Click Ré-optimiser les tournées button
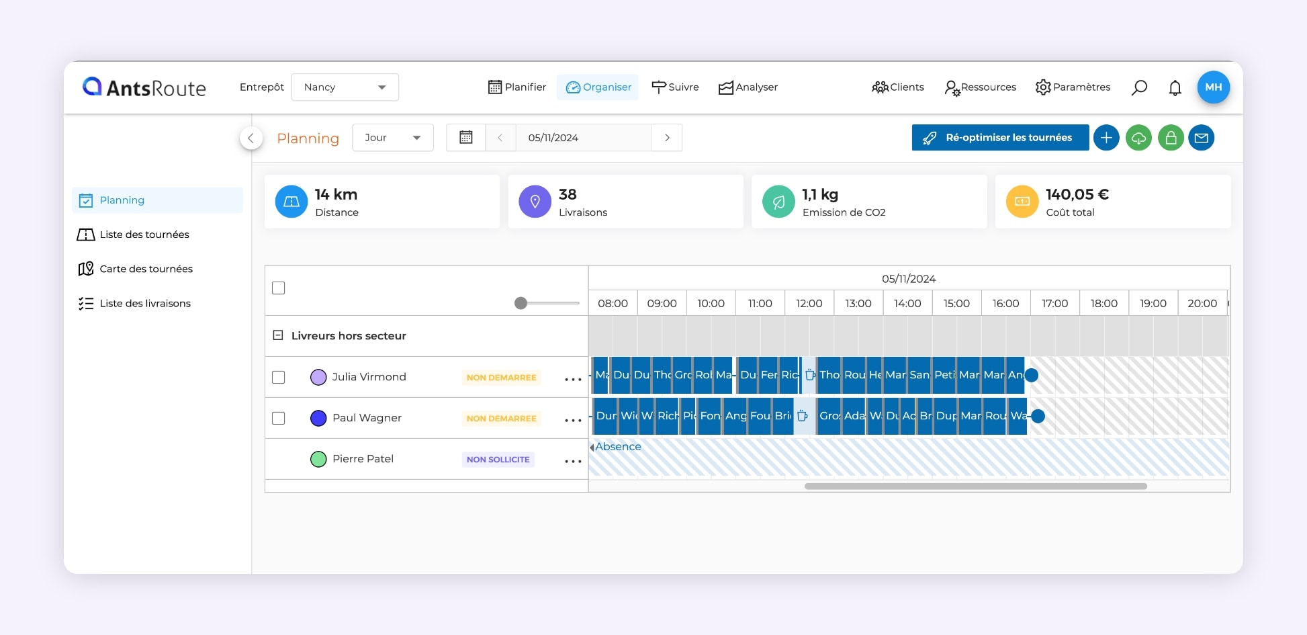Screen dimensions: 1307x635 tap(999, 138)
